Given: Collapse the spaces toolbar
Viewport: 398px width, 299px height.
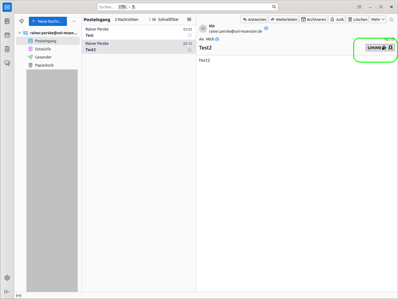Looking at the screenshot, I should pos(7,292).
